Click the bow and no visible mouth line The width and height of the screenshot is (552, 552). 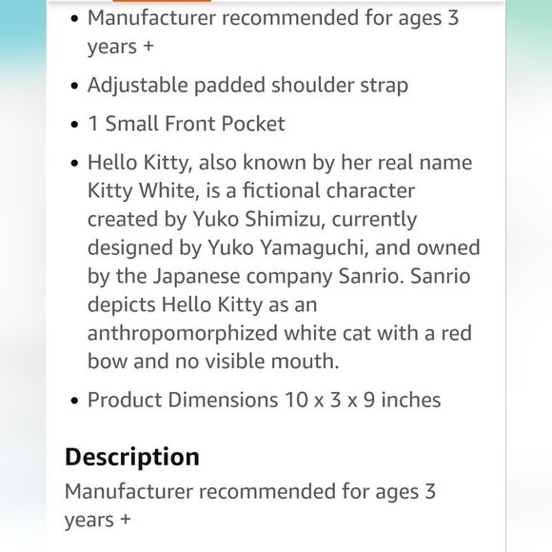coord(213,362)
